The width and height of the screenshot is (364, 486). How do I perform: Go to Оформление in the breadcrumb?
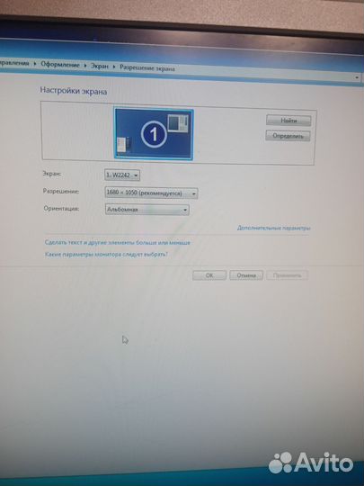(x=60, y=65)
